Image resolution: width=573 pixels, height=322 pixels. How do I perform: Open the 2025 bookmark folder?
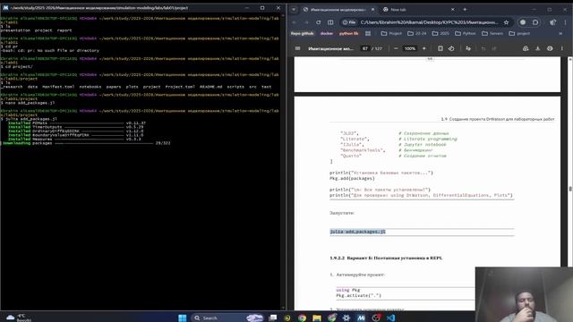point(440,33)
